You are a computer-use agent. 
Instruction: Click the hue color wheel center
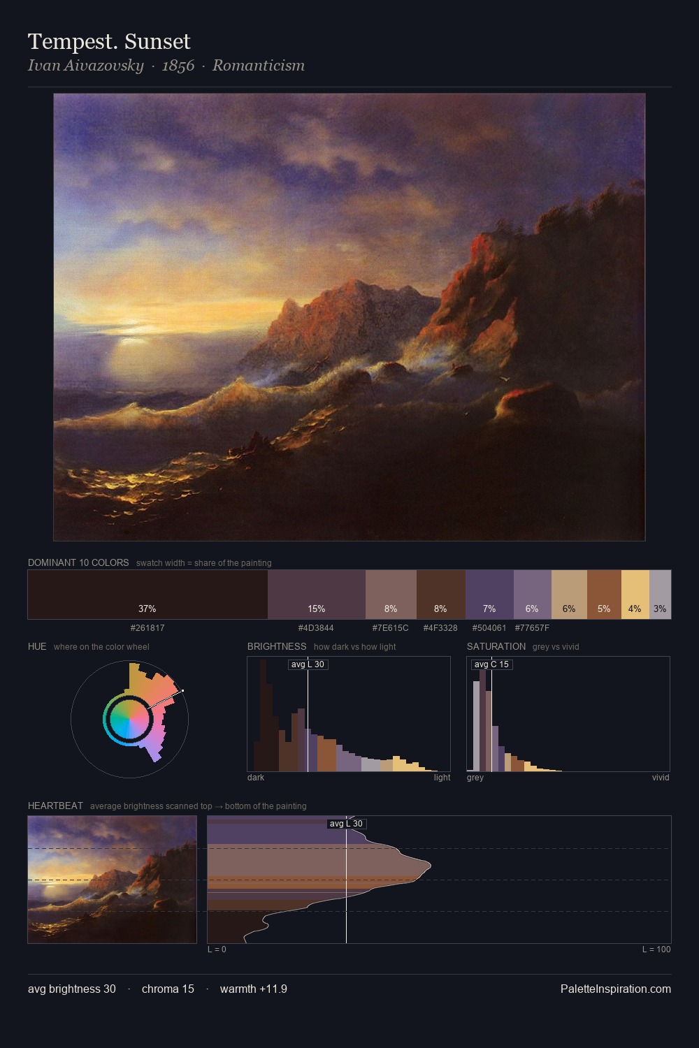tap(129, 718)
